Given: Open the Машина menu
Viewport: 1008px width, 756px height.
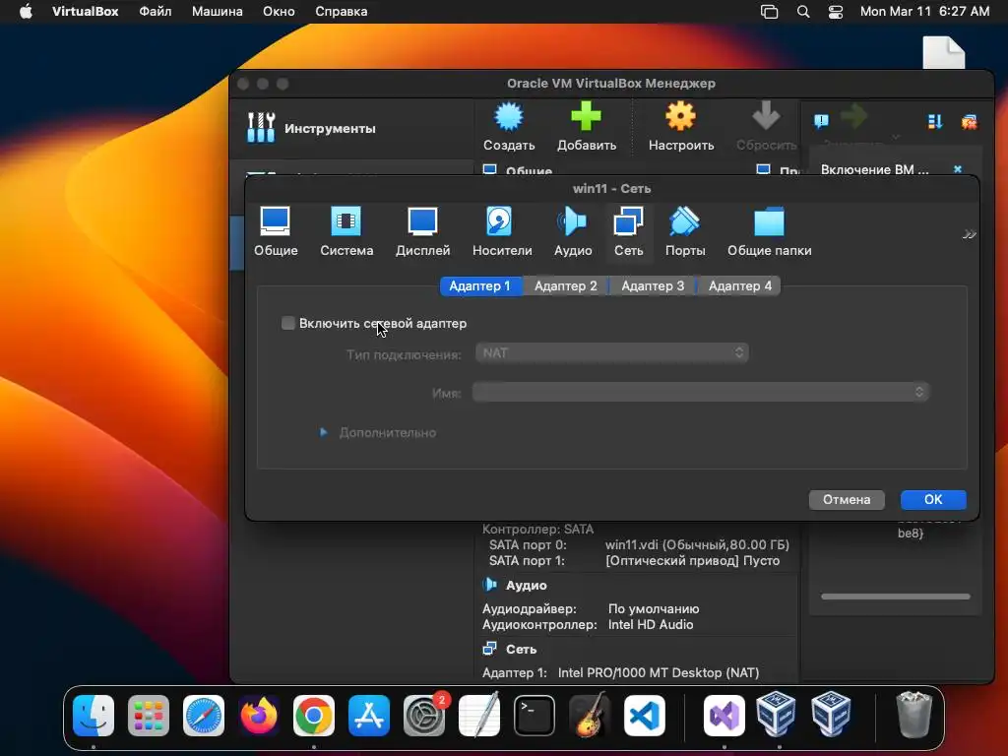Looking at the screenshot, I should [x=218, y=12].
